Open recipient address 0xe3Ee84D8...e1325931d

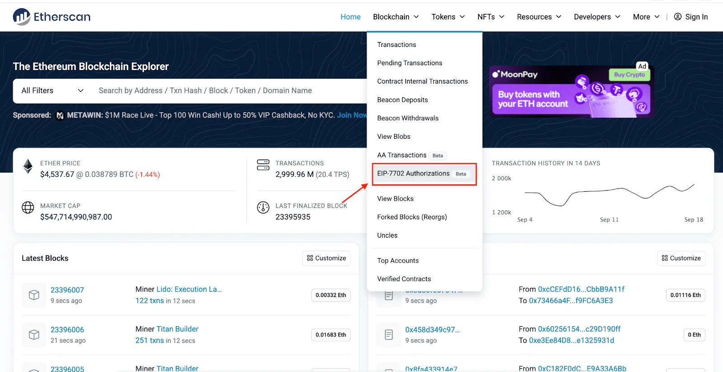click(572, 340)
